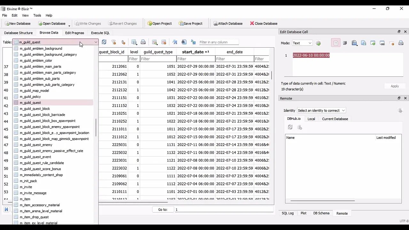Show the SQL Log bottom tab
Screen dimensions: 409x230
click(x=288, y=213)
